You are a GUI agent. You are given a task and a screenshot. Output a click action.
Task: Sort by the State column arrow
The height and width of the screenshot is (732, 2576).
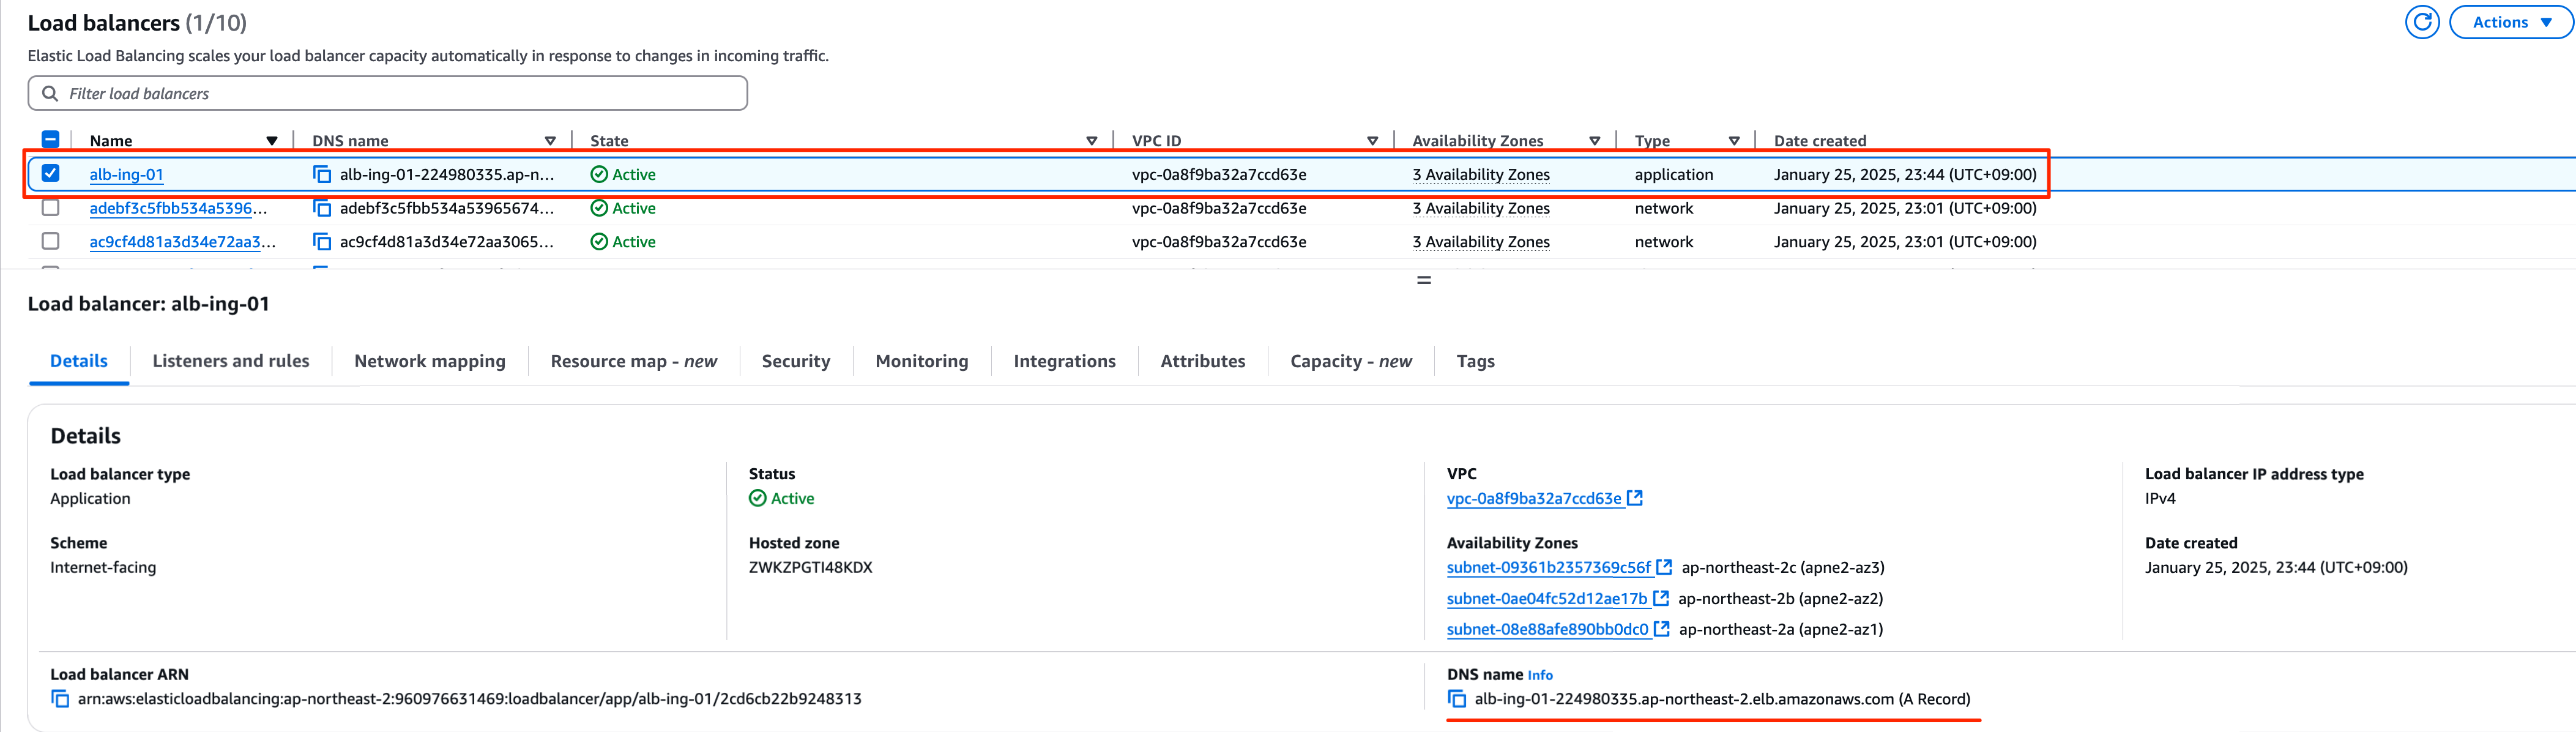1092,141
